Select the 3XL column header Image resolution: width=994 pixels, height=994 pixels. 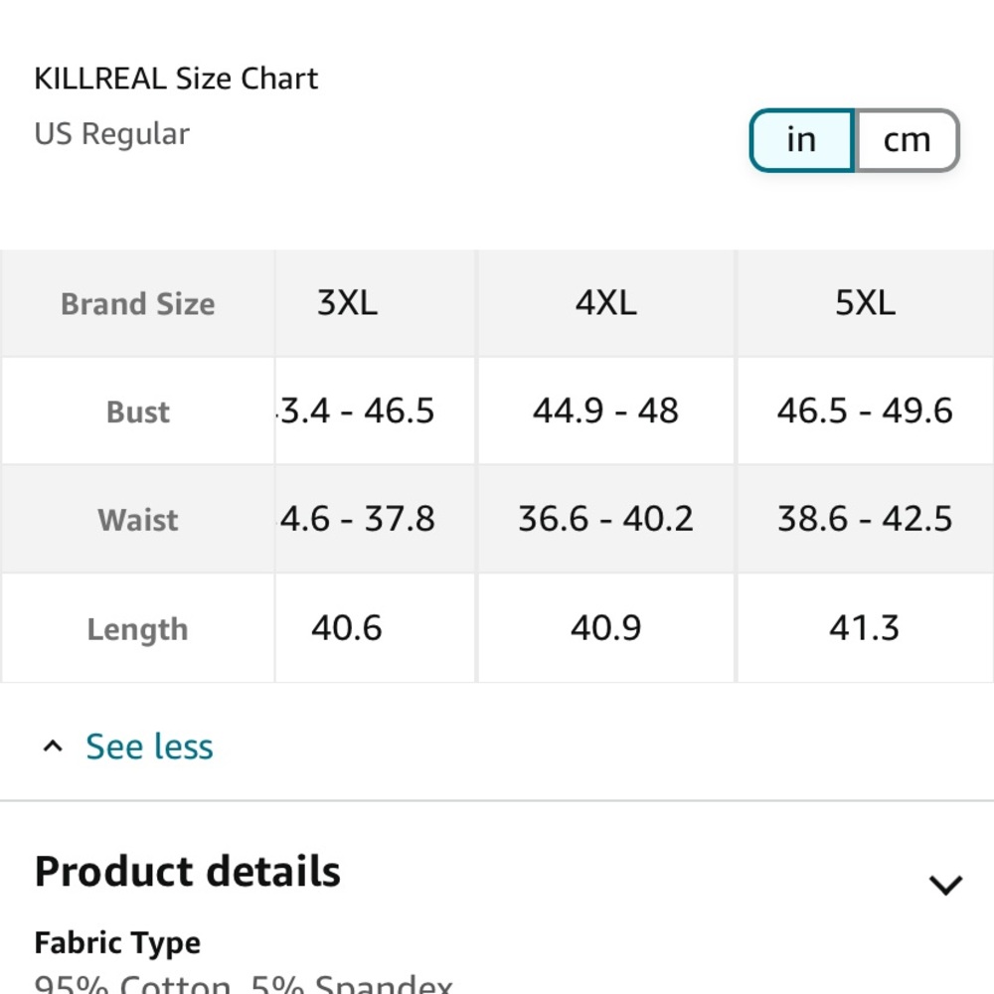pyautogui.click(x=347, y=303)
